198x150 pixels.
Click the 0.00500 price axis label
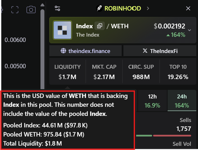15,66
